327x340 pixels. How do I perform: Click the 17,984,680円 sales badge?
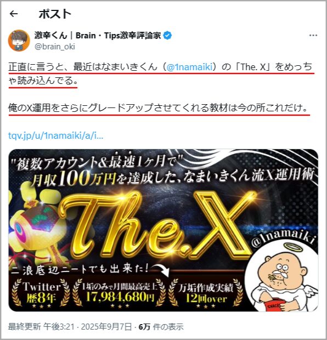119,293
